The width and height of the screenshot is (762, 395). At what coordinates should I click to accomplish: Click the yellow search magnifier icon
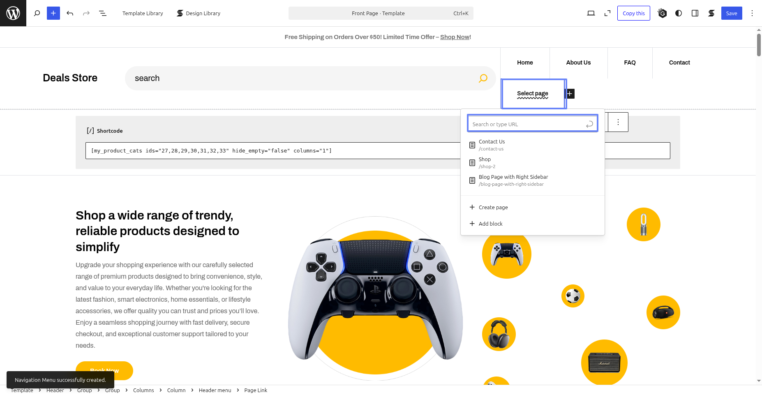(x=483, y=78)
